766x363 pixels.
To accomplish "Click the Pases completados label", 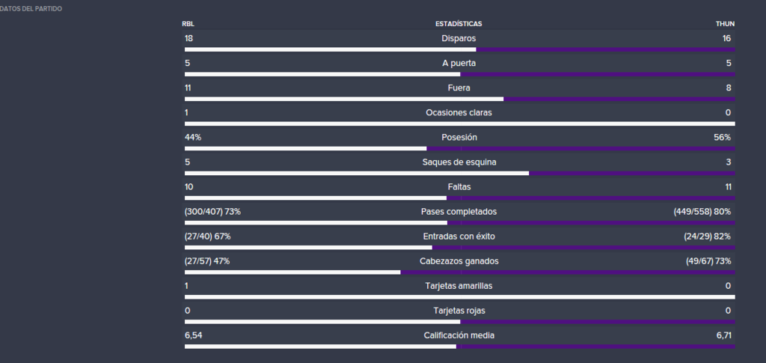I will click(459, 212).
